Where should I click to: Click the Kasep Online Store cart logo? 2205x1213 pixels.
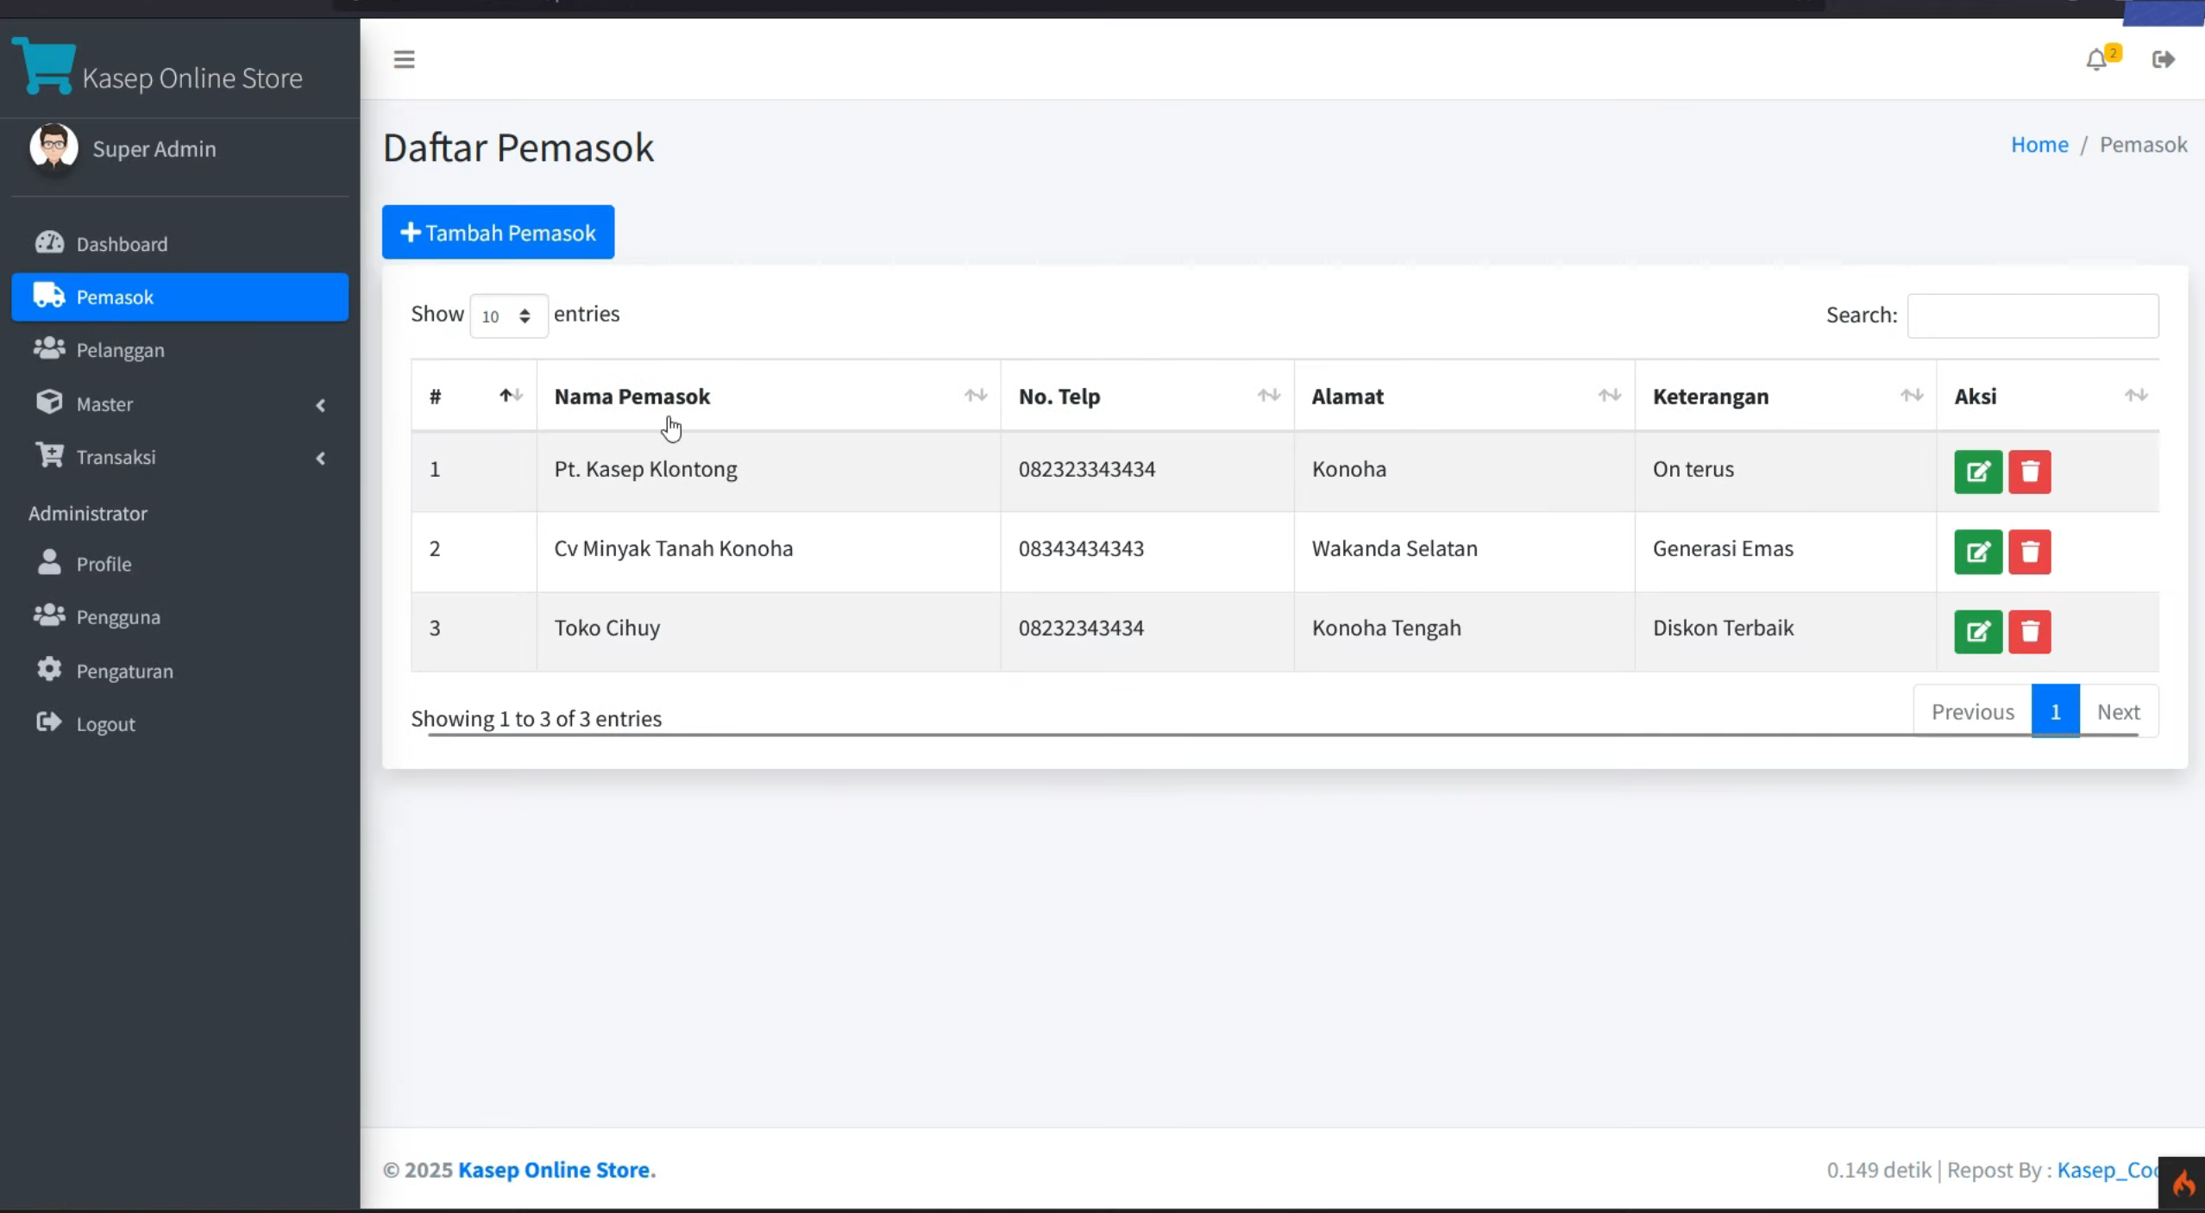(44, 66)
